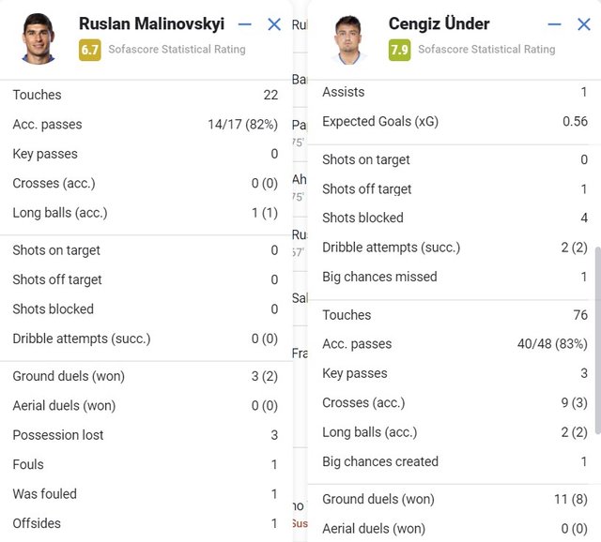Select Malinovskyi's Acc. passes row
The width and height of the screenshot is (601, 542).
click(145, 125)
